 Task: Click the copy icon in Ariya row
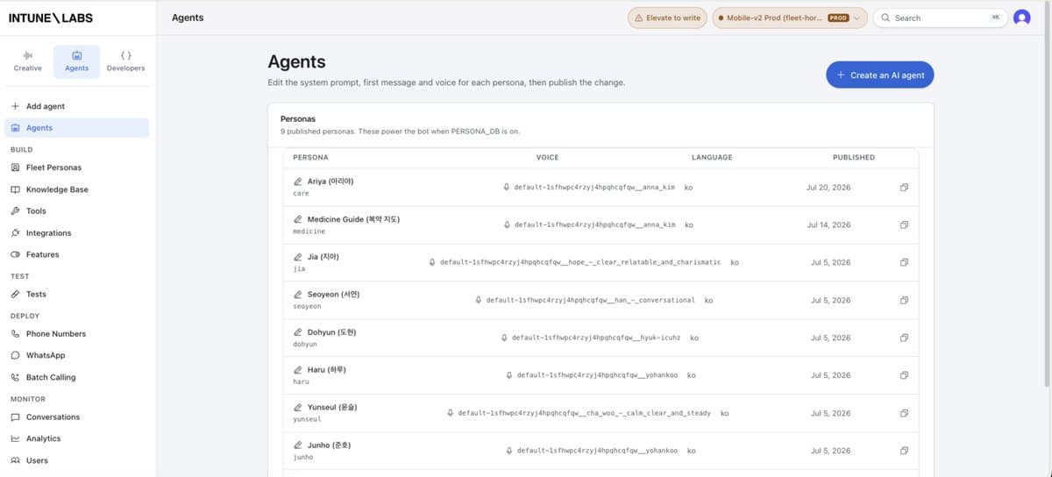tap(904, 188)
